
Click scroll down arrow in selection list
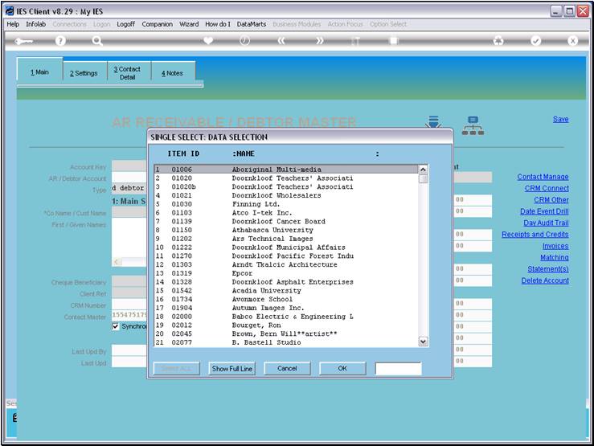click(423, 342)
